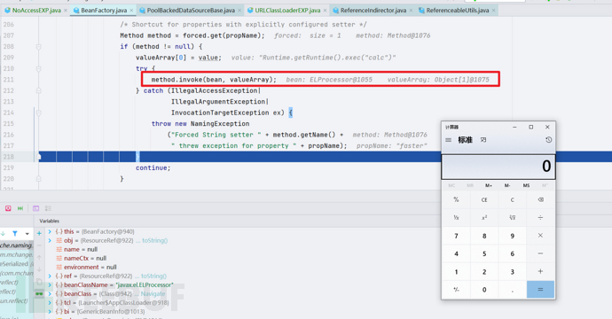This screenshot has height=319, width=612.
Task: Open calculator hamburger navigation menu
Action: (x=449, y=140)
